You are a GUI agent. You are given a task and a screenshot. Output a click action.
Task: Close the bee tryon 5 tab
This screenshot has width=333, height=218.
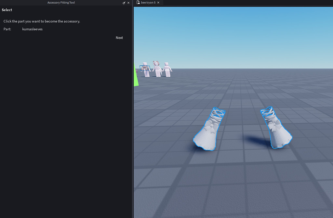(158, 3)
